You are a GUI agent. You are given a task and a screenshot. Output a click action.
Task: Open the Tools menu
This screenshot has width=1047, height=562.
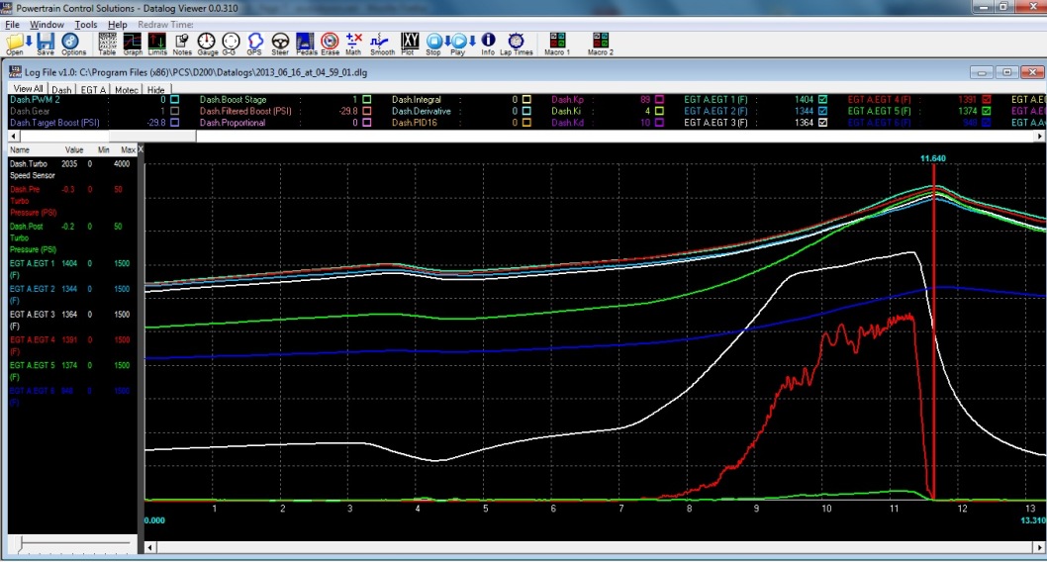click(86, 24)
